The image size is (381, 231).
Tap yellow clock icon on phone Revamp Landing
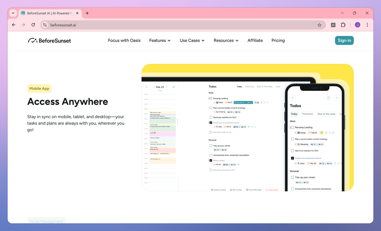point(321,132)
